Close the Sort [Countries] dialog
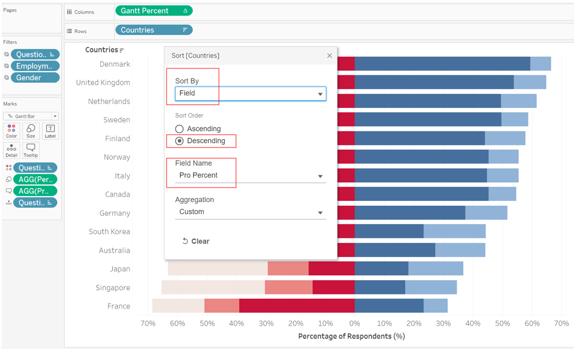Viewport: 574px width, 349px height. (x=329, y=56)
